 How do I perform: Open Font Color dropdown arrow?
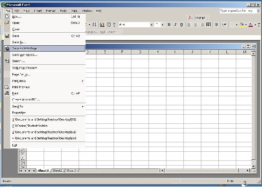(255, 25)
